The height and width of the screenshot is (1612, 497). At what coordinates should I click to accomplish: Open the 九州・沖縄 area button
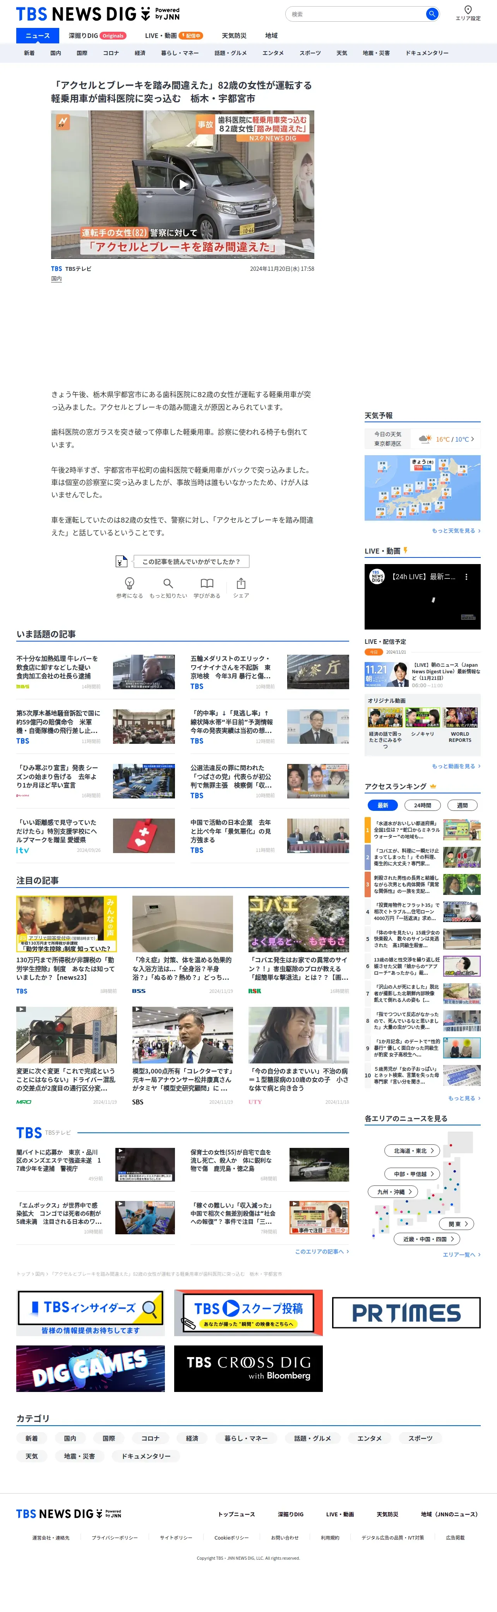coord(393,1192)
